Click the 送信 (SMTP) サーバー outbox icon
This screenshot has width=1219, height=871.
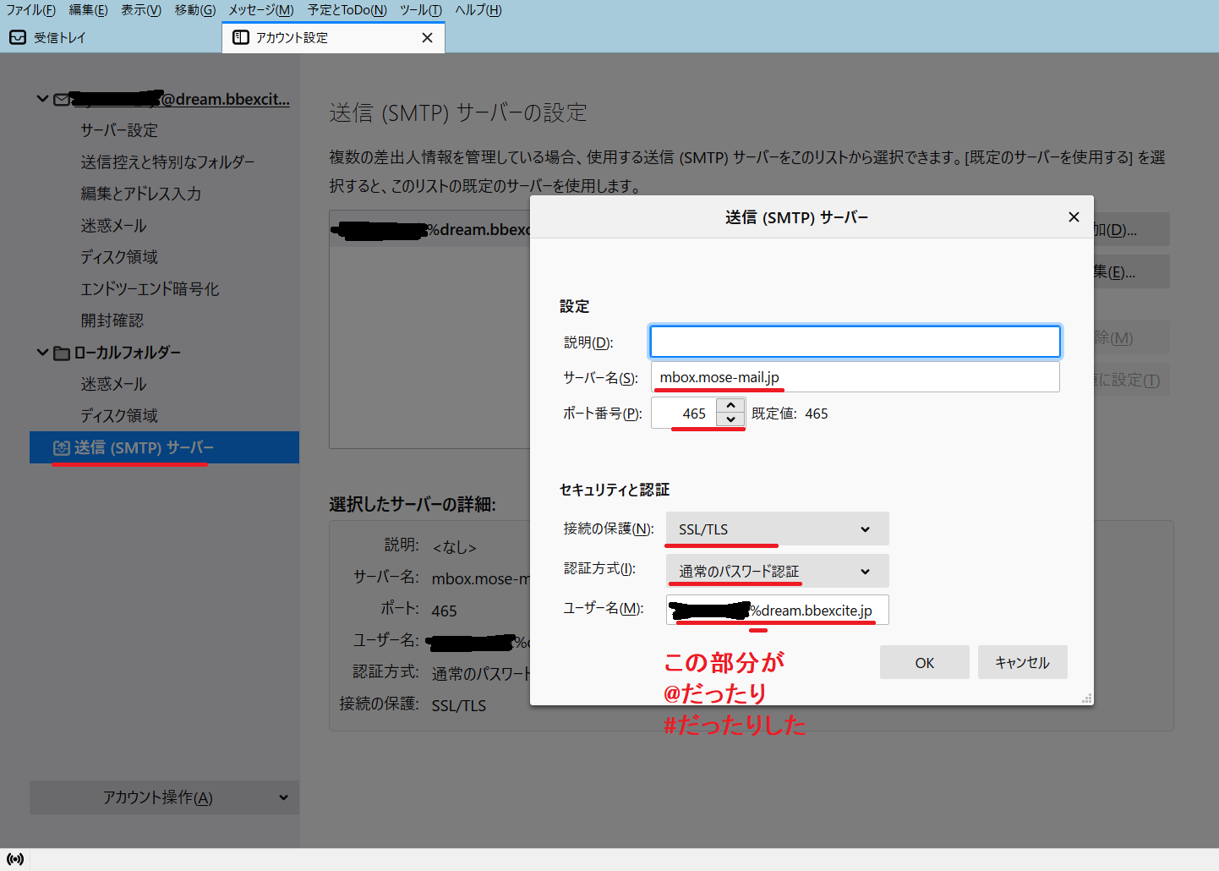coord(62,448)
